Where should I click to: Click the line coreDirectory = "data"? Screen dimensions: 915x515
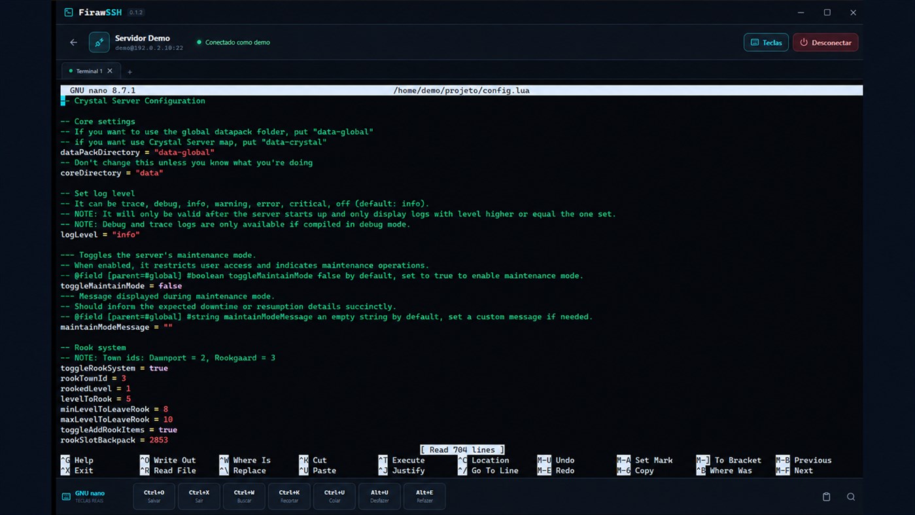tap(112, 173)
